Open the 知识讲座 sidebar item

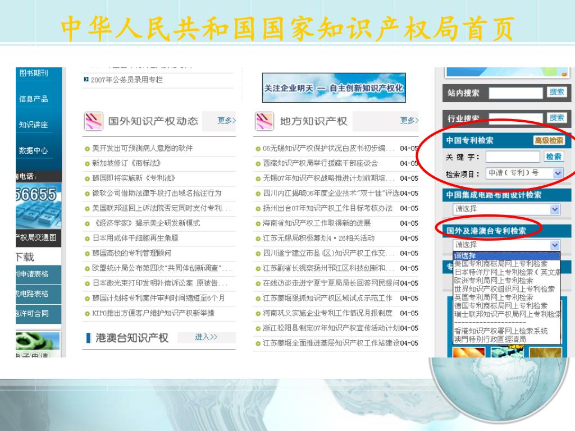[34, 125]
